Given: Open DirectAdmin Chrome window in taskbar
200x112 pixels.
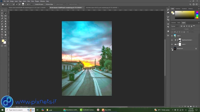Looking at the screenshot, I should pyautogui.click(x=70, y=110).
